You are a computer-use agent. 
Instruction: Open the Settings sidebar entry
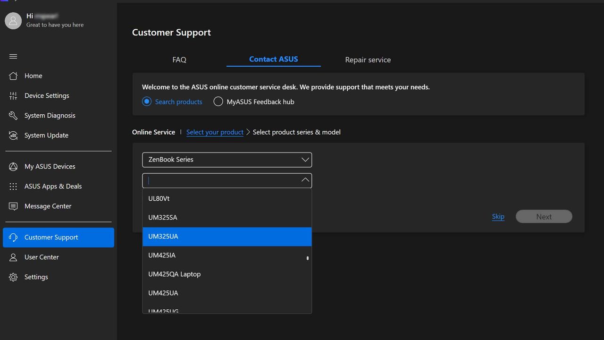pos(58,277)
